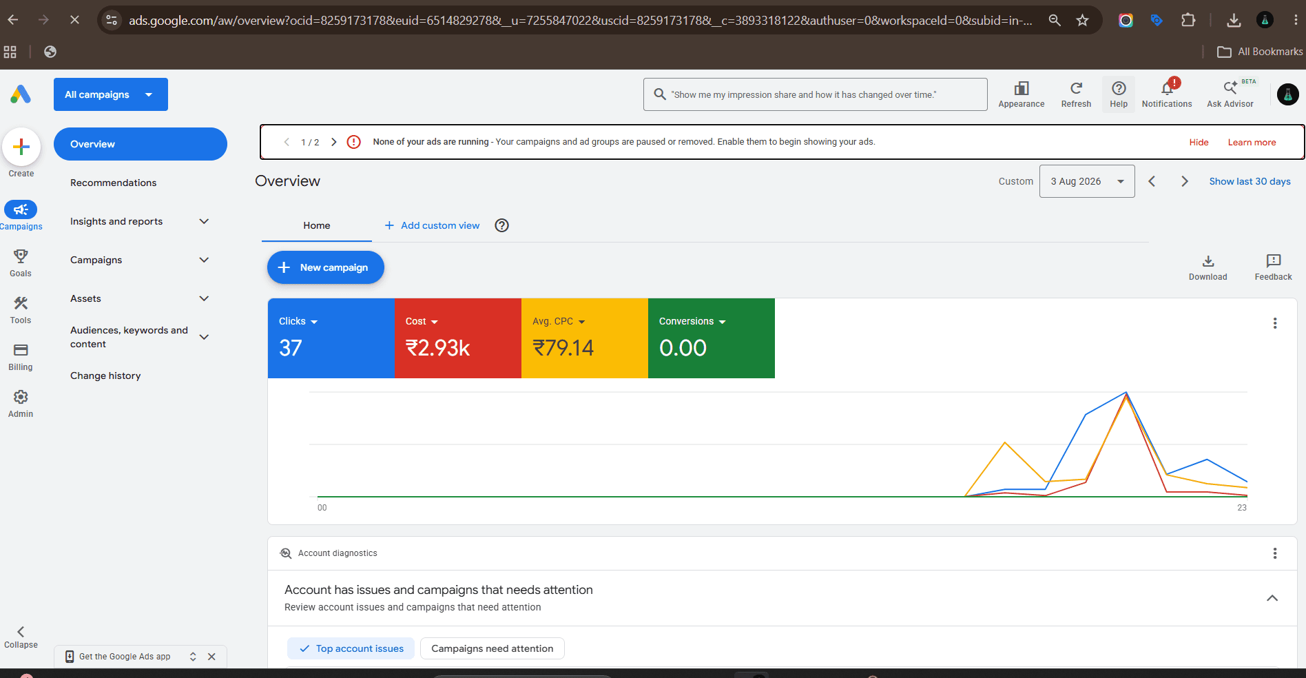Open Ask Advisor beta icon

coord(1230,94)
